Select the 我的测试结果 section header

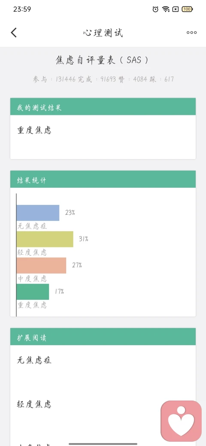(x=103, y=107)
